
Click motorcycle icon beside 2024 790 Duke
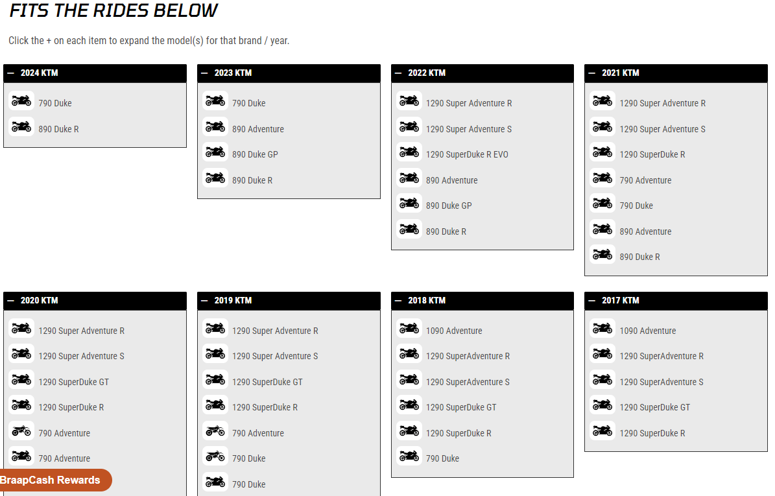tap(21, 101)
